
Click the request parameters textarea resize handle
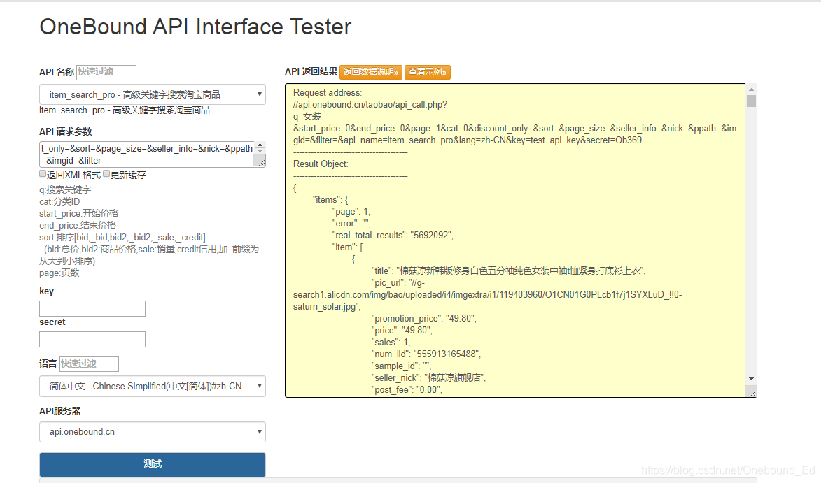pyautogui.click(x=260, y=161)
